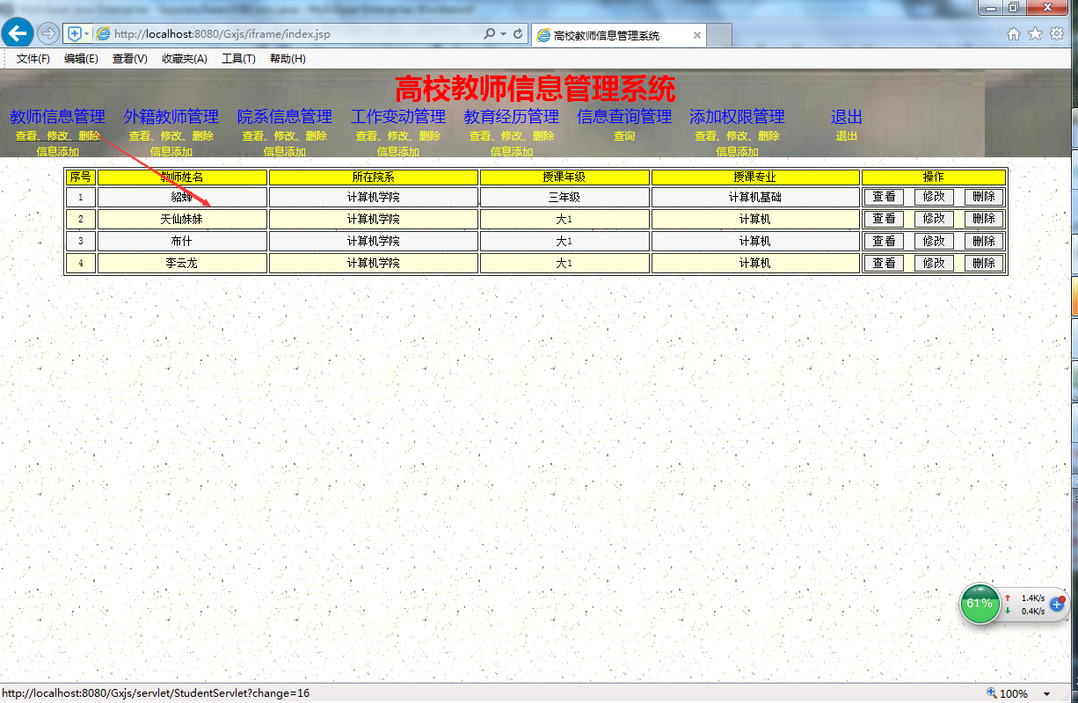
Task: Click 修改 button for 李云龙
Action: point(934,263)
